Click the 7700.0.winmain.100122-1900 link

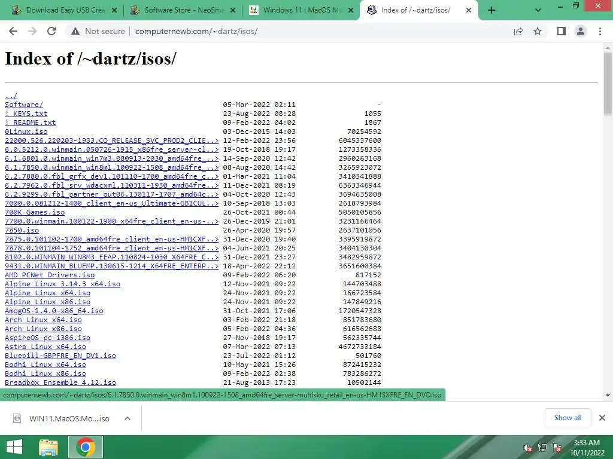pyautogui.click(x=111, y=221)
